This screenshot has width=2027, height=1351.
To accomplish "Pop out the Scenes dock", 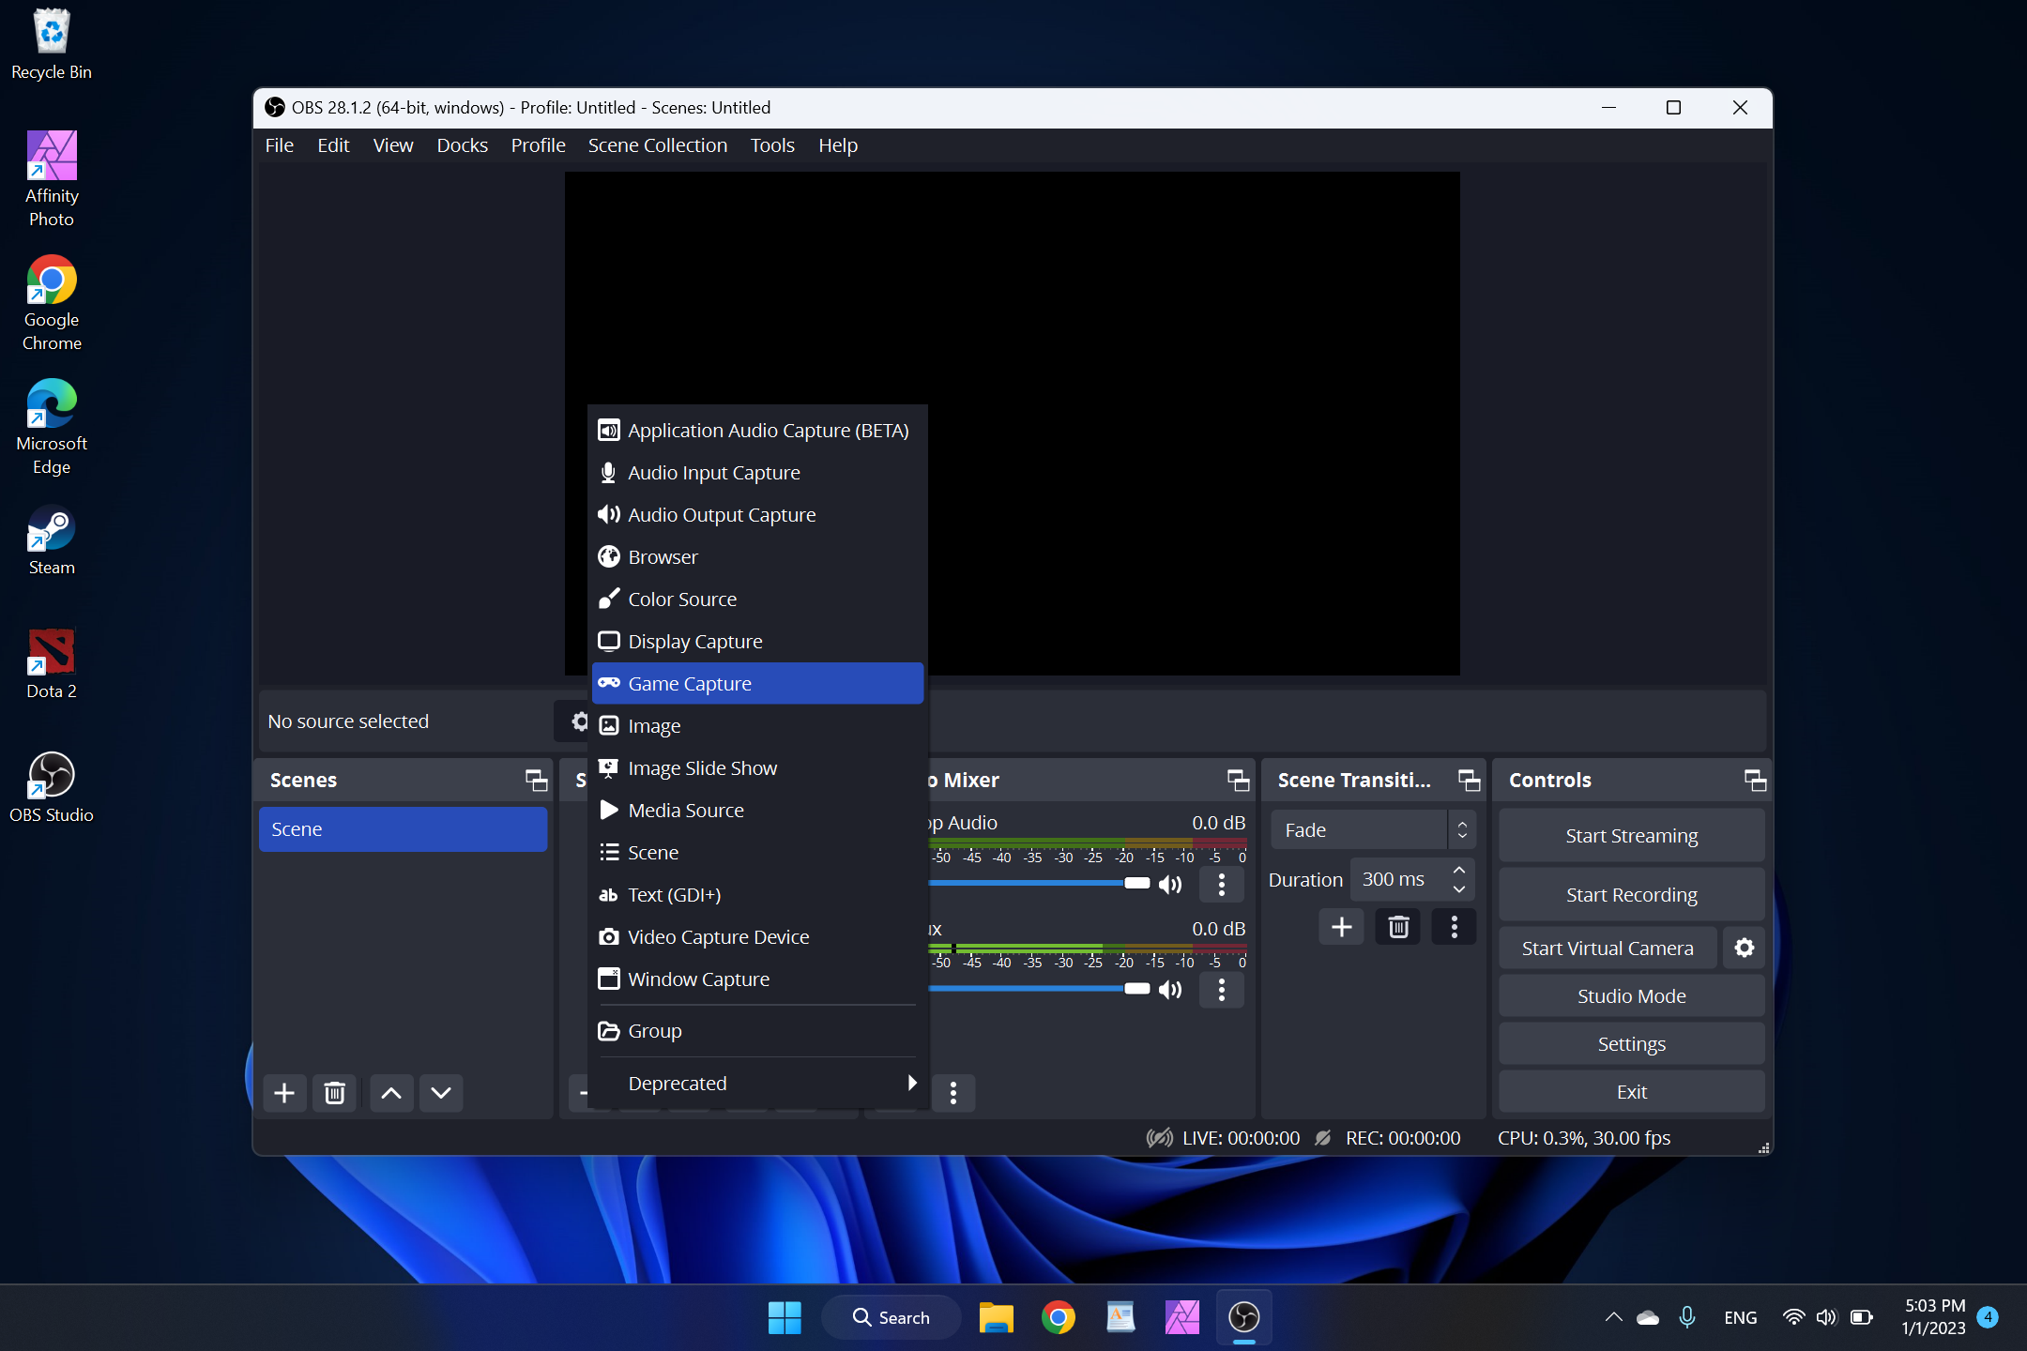I will click(x=536, y=781).
